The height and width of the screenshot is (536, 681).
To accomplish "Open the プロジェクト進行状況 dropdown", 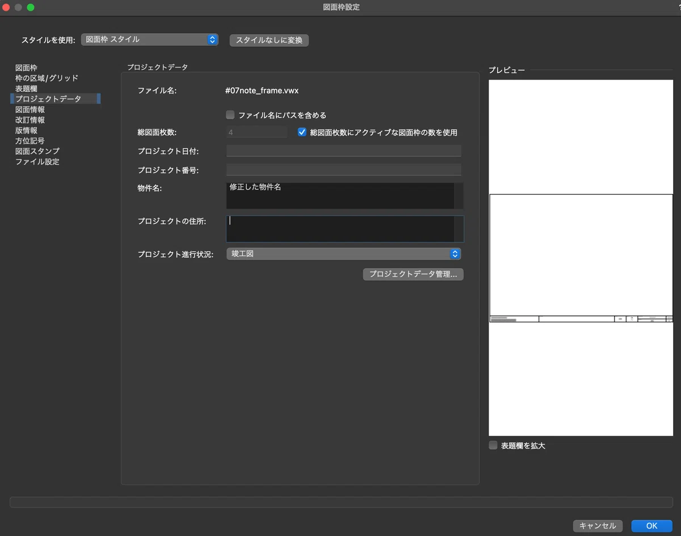I will click(343, 254).
